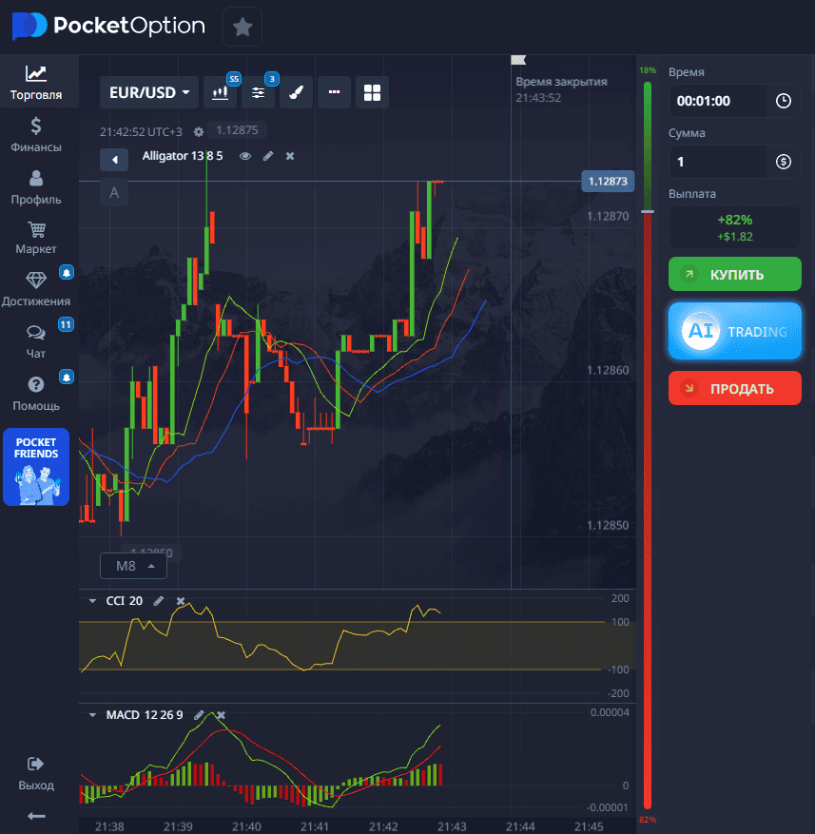Collapse the indicator list with the left arrow

tap(114, 160)
